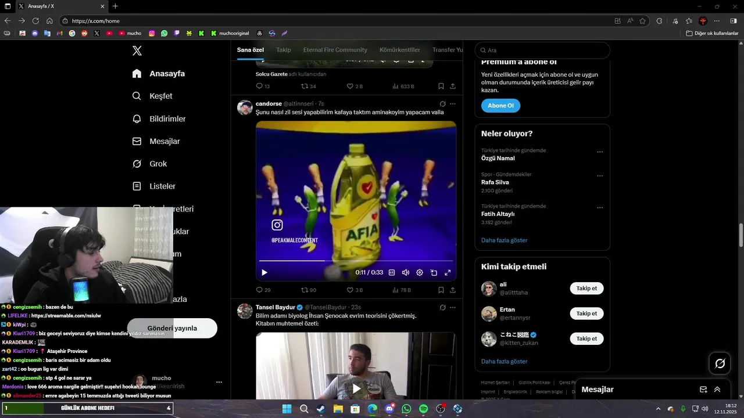744x418 pixels.
Task: Open more options for Fatih Altaylı trend
Action: pos(600,207)
